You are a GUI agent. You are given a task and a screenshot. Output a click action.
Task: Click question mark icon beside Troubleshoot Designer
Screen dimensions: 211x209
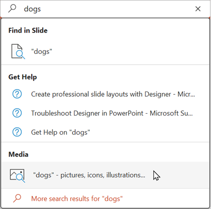[17, 113]
